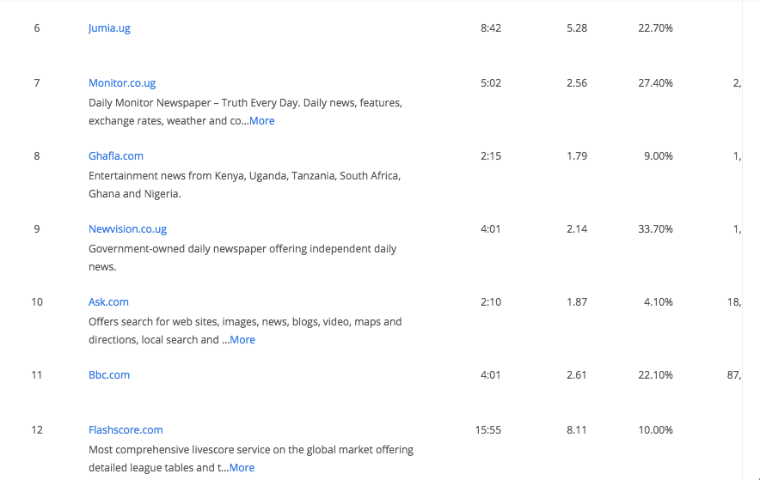Image resolution: width=760 pixels, height=480 pixels.
Task: Go to the Bbc.com link
Action: click(108, 375)
